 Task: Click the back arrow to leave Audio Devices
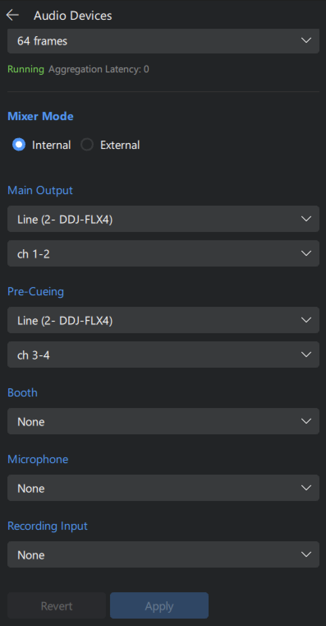[x=13, y=15]
